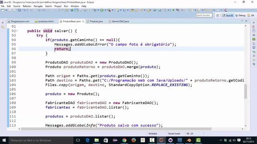Open the Action Center notifications icon
Image resolution: width=257 pixels, height=144 pixels.
[239, 140]
